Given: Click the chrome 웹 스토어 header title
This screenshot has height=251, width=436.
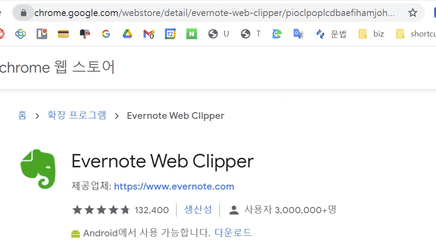Looking at the screenshot, I should tap(57, 67).
